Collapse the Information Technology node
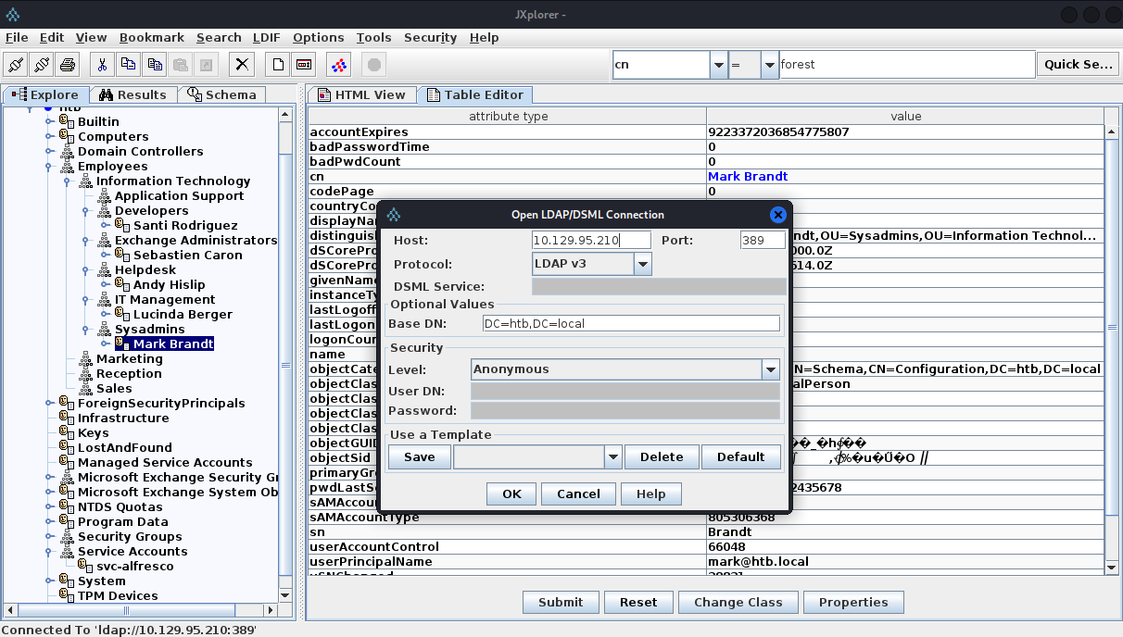The image size is (1123, 637). pyautogui.click(x=67, y=181)
